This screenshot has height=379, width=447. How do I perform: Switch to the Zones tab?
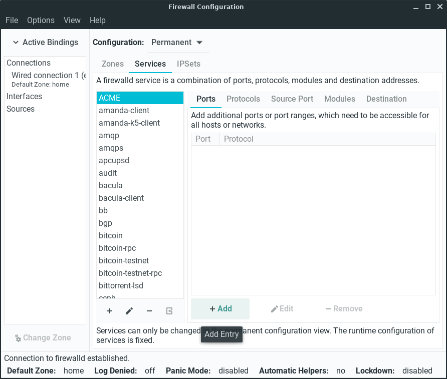pyautogui.click(x=113, y=64)
